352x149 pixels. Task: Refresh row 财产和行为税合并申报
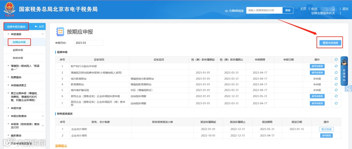pyautogui.click(x=336, y=66)
